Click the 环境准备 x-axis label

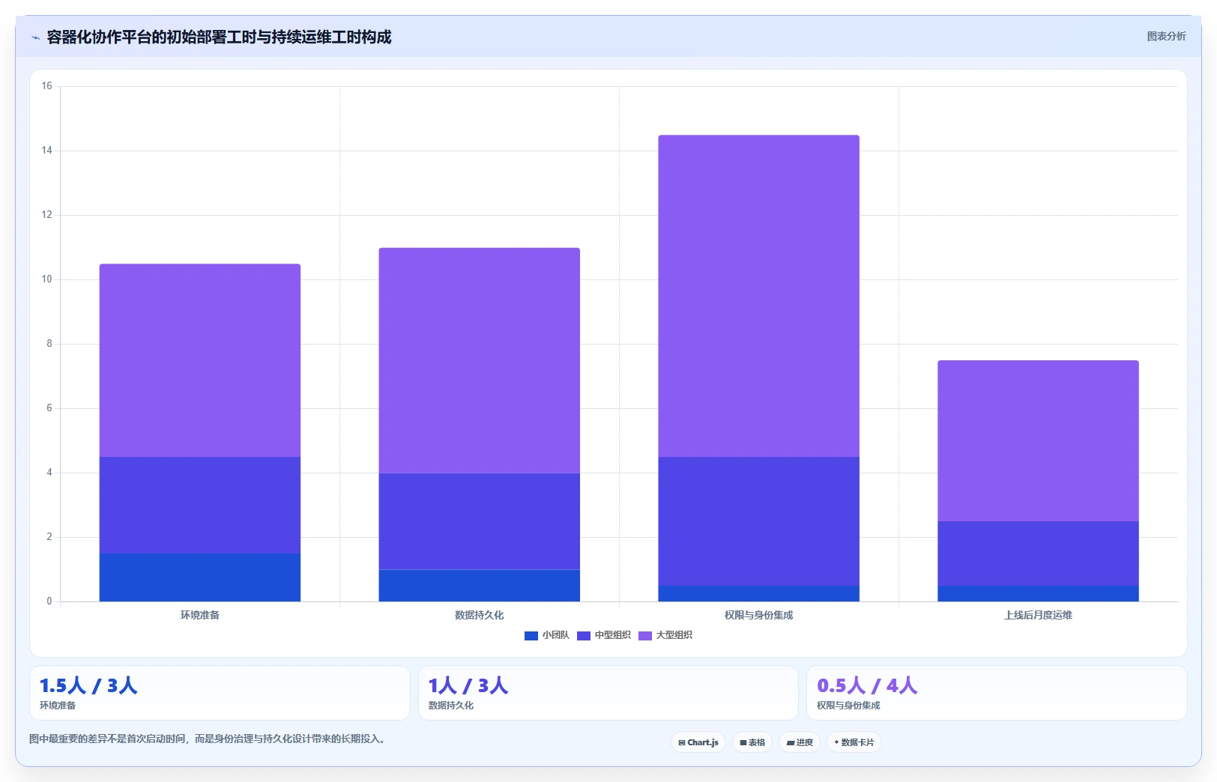pos(200,615)
